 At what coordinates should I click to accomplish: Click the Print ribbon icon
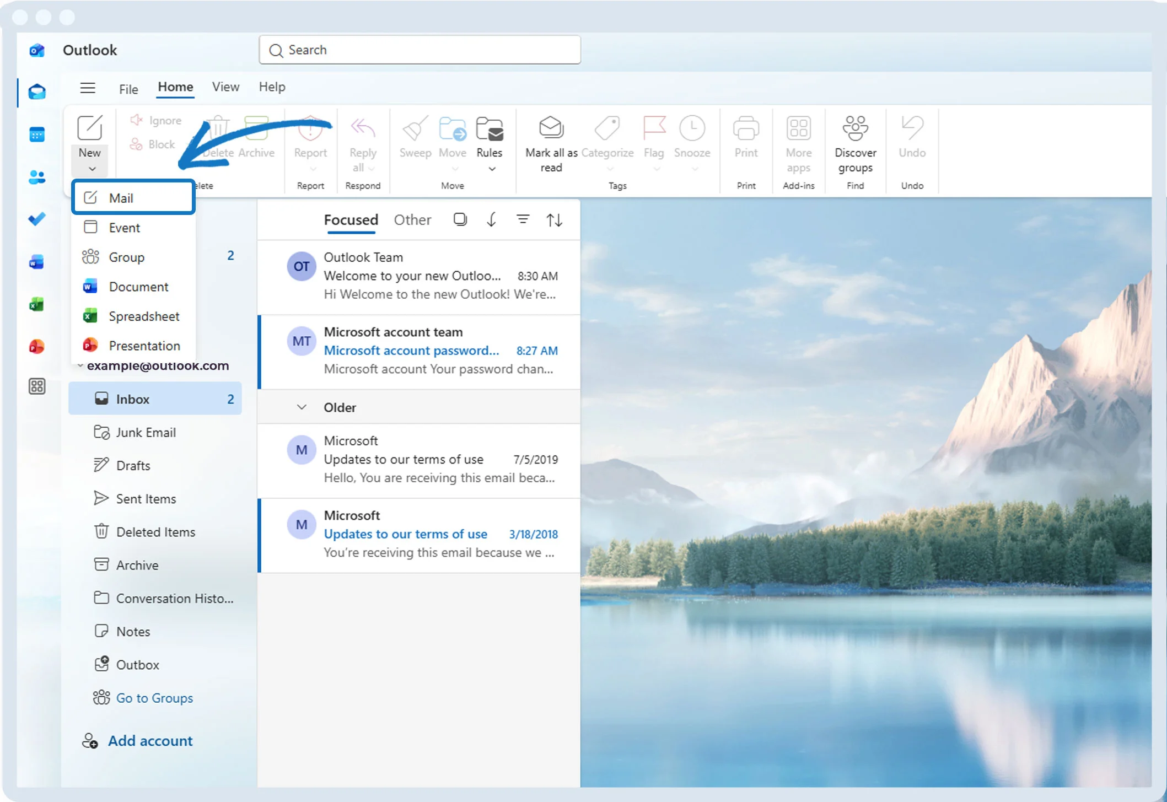tap(746, 128)
